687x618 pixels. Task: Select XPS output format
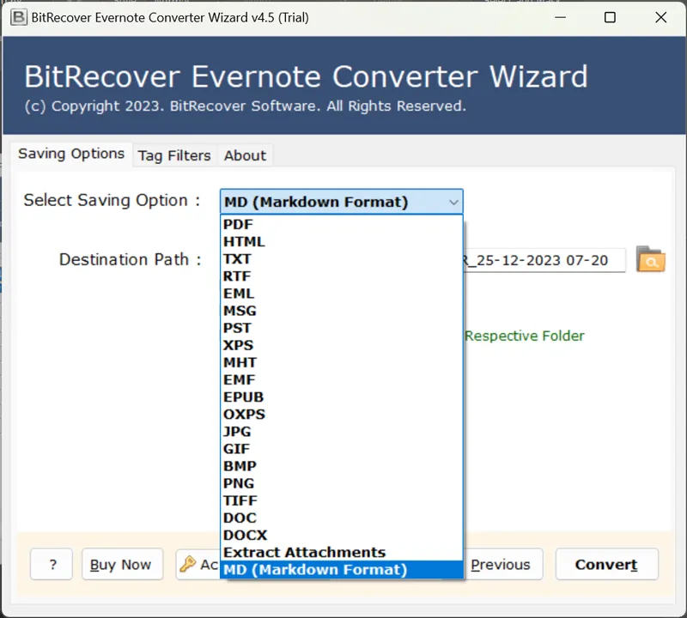coord(341,345)
